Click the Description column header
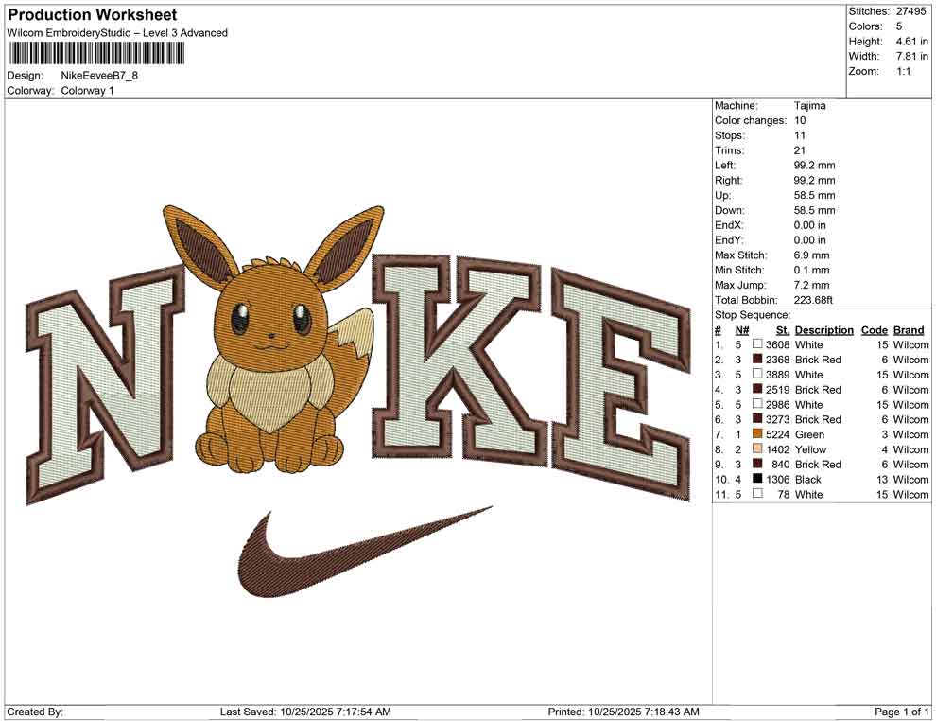Image resolution: width=936 pixels, height=721 pixels. (823, 329)
